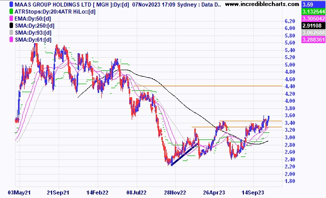Click the magenta 3.288361 value box
Image resolution: width=326 pixels, height=198 pixels.
pyautogui.click(x=313, y=40)
